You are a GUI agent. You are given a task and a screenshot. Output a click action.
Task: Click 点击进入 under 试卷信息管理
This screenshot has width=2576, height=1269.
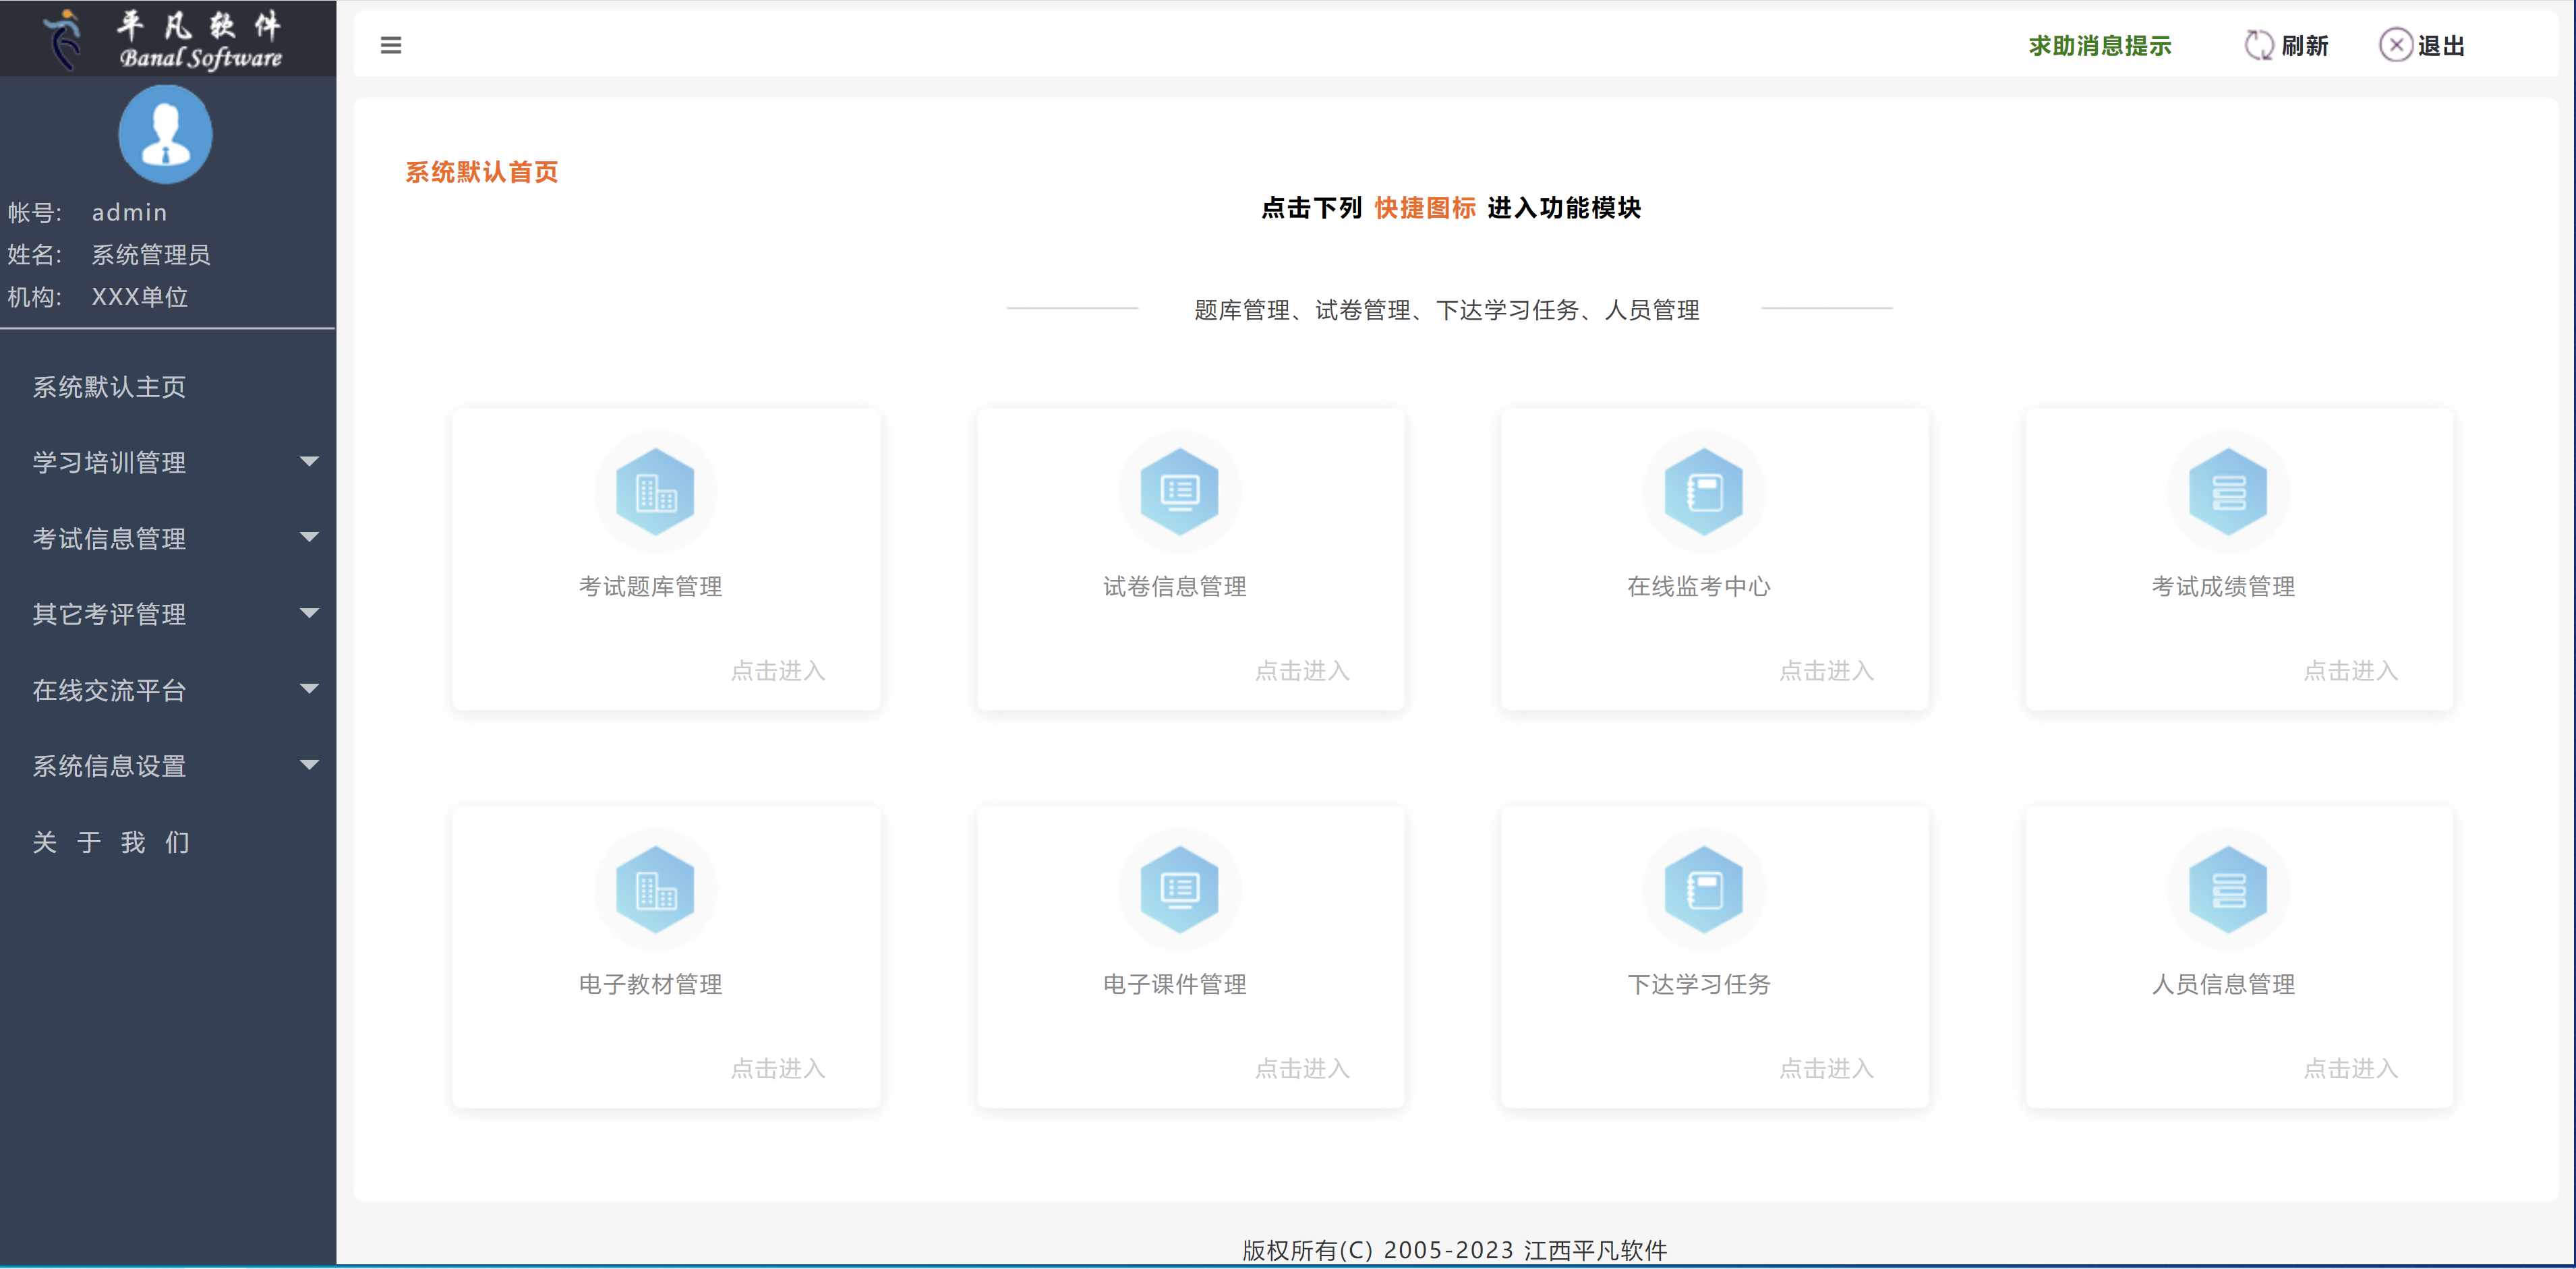[1302, 671]
